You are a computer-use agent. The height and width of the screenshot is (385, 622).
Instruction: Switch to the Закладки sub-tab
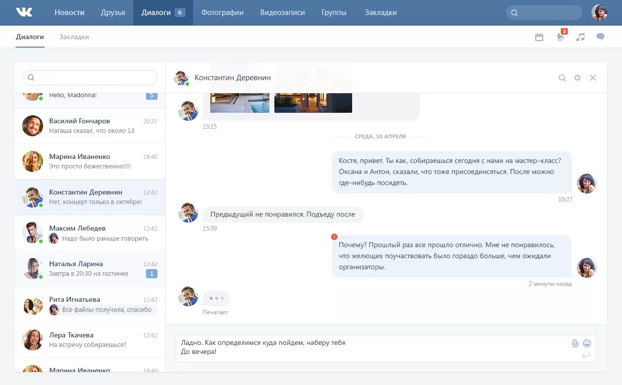point(74,37)
